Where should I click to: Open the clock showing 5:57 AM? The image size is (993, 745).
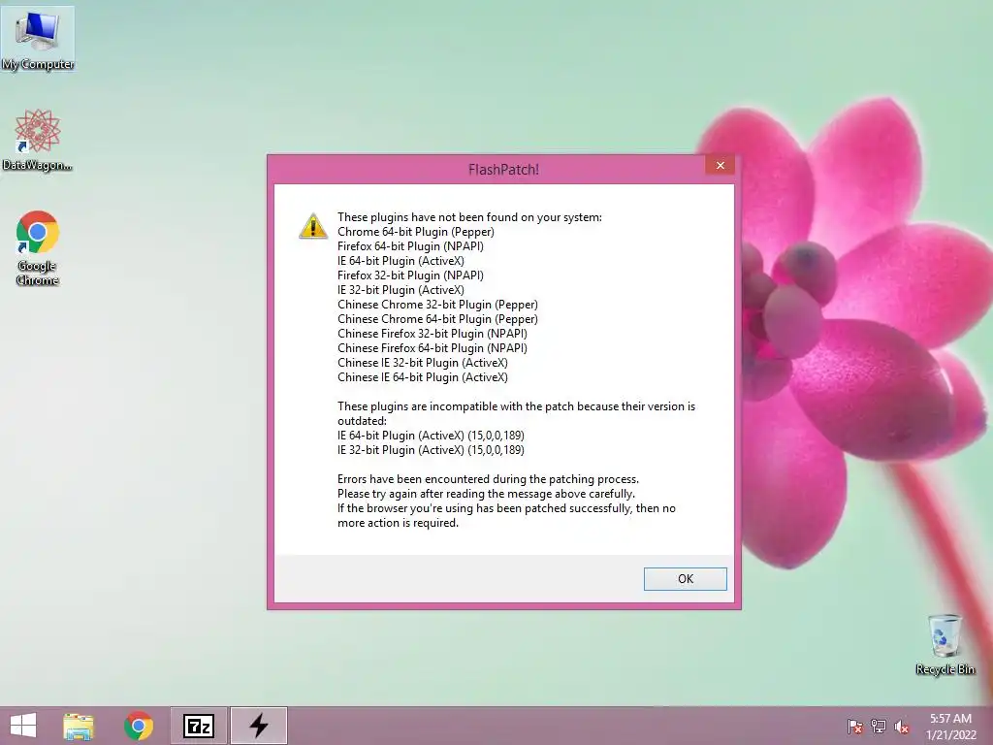point(950,727)
